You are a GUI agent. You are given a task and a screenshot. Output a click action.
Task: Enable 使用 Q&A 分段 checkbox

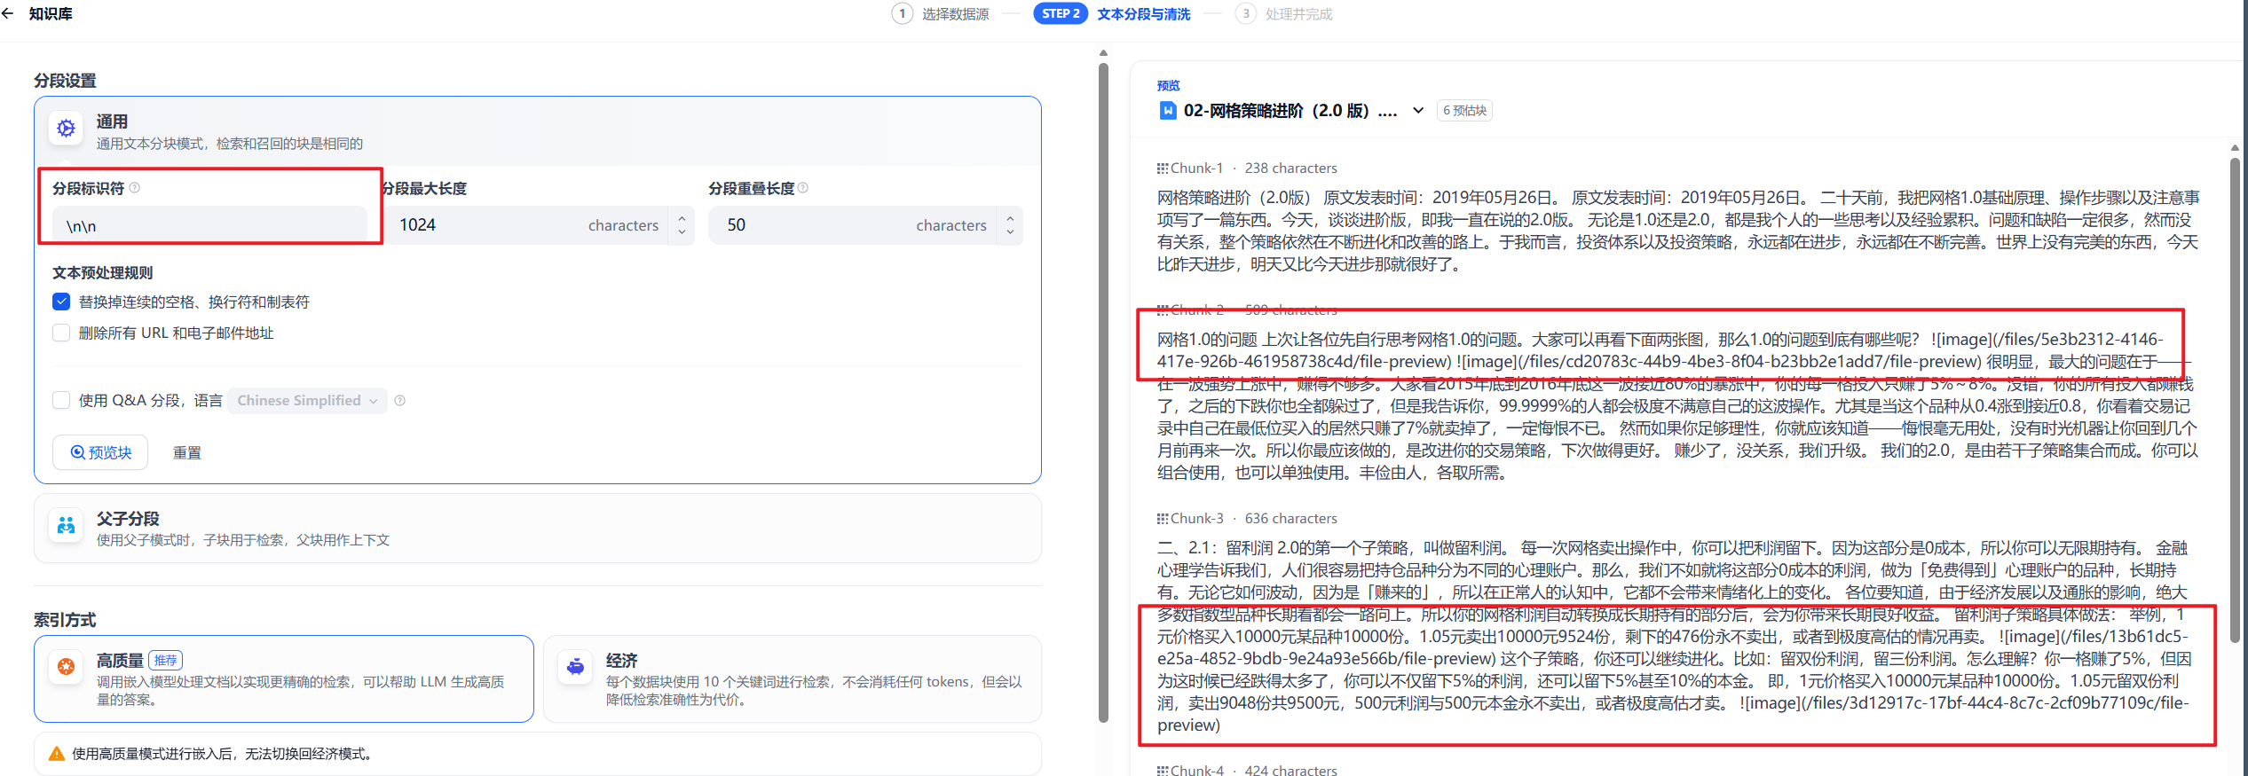click(x=61, y=400)
